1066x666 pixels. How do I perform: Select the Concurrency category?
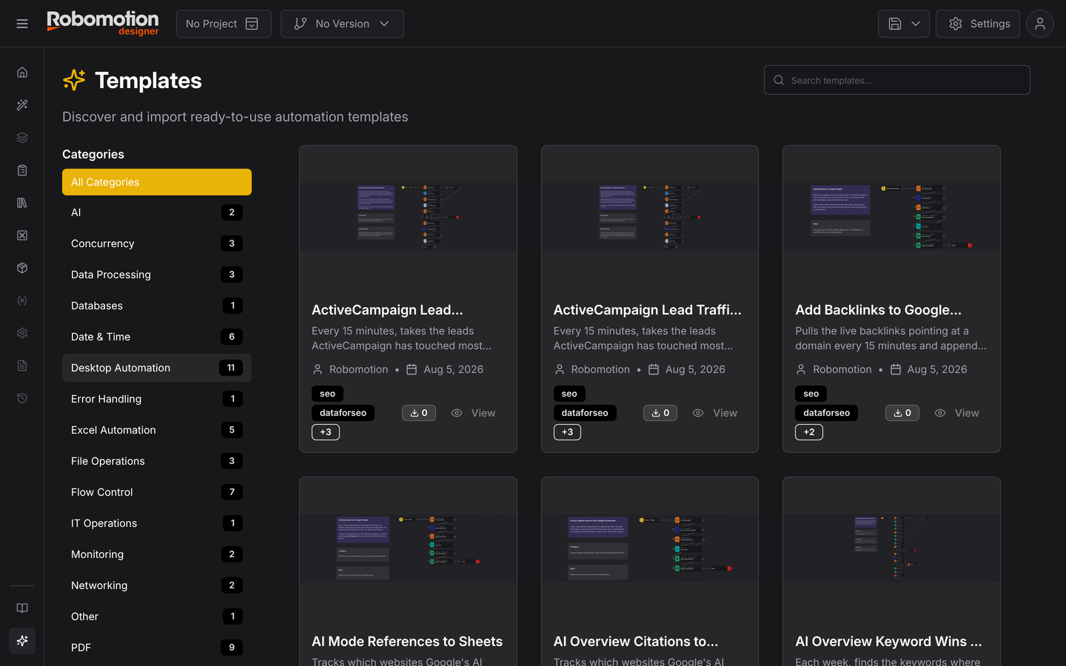pyautogui.click(x=157, y=243)
